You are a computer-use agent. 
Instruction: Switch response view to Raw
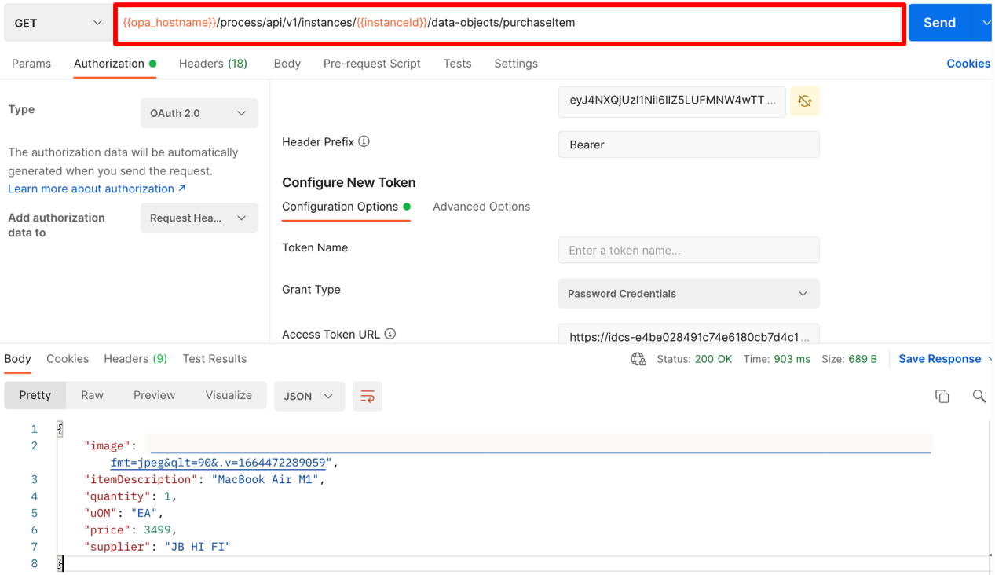click(92, 395)
